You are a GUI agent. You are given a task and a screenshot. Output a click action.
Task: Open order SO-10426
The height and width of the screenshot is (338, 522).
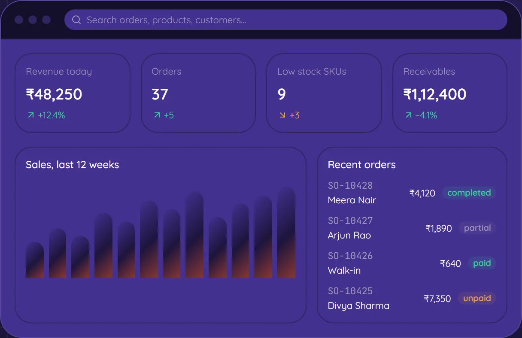pyautogui.click(x=350, y=256)
